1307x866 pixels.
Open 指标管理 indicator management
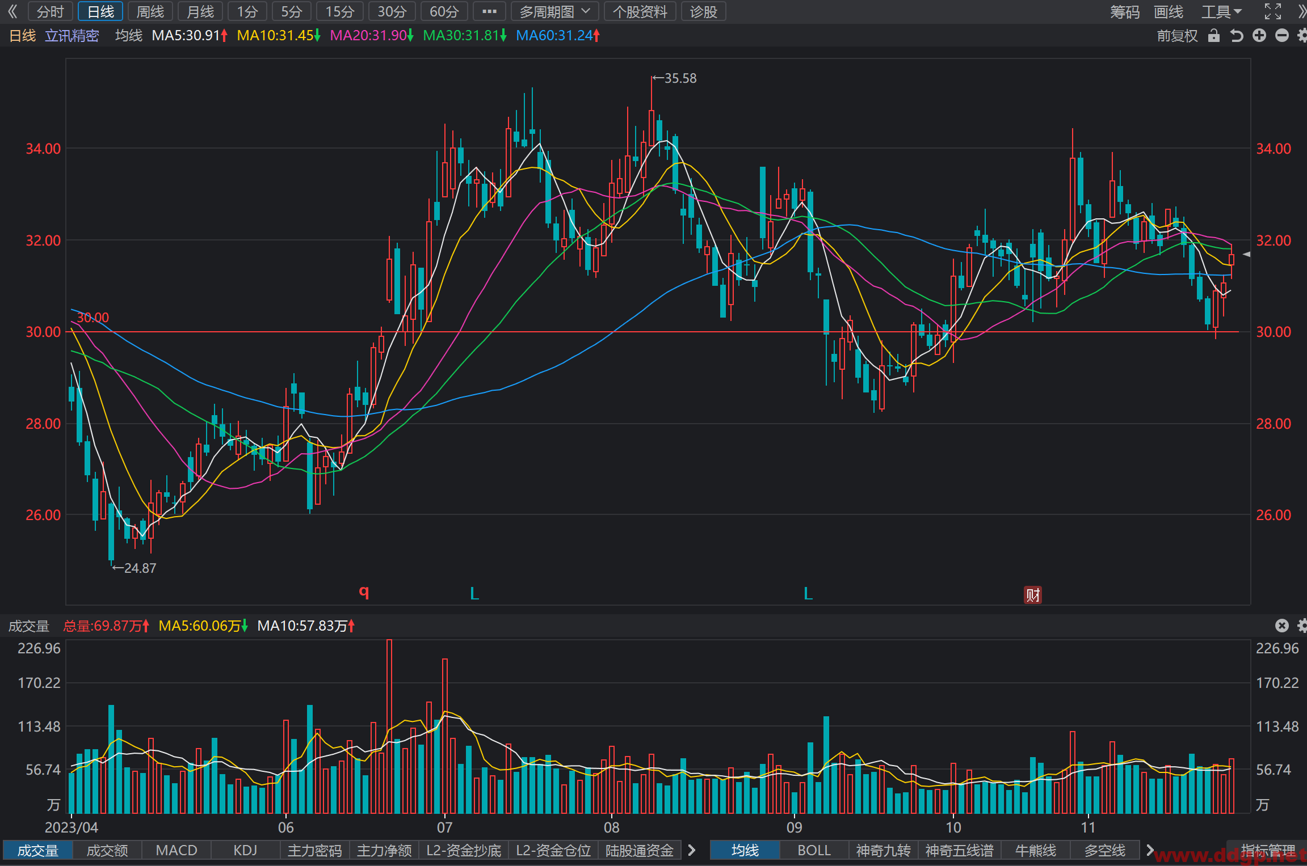1268,850
